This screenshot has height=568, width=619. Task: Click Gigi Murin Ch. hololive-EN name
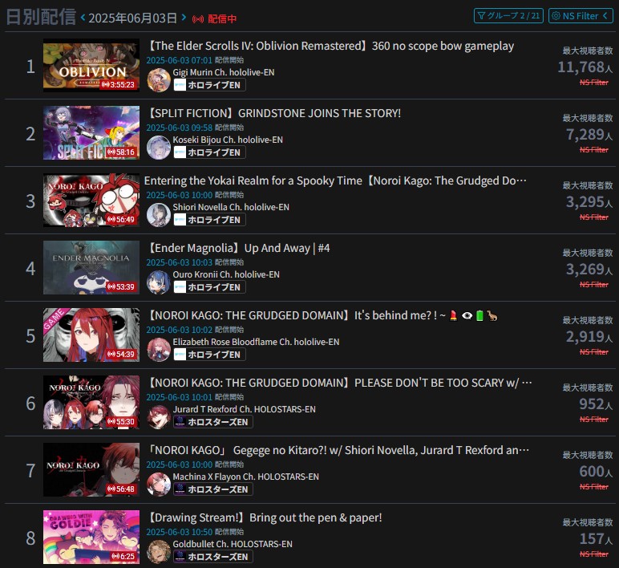[224, 72]
